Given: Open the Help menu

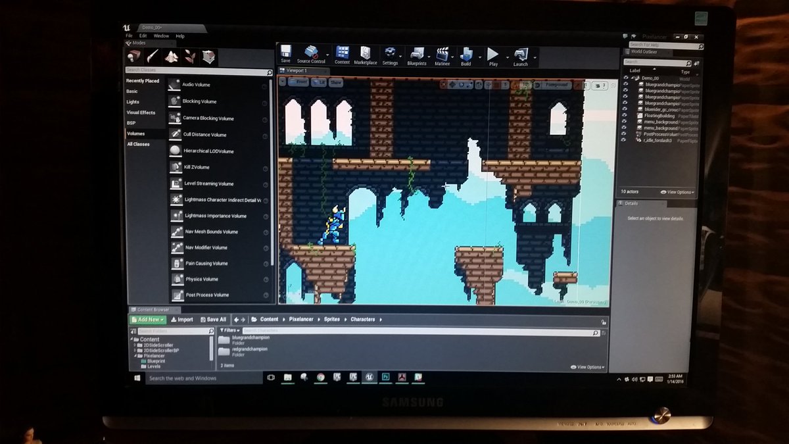Looking at the screenshot, I should tap(180, 36).
